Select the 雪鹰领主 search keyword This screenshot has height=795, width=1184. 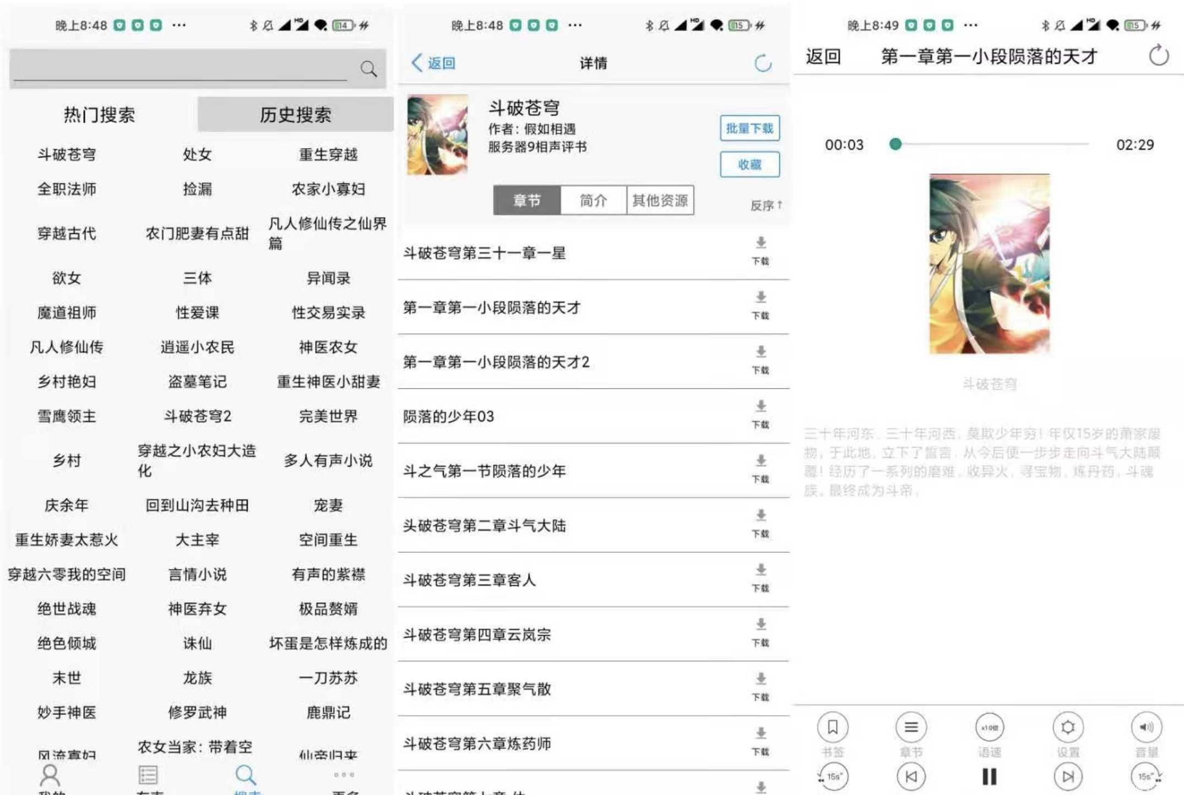pos(67,416)
